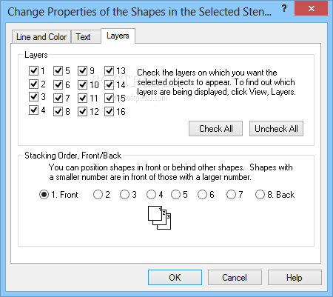Close the dialog with the red X
This screenshot has height=297, width=333.
pyautogui.click(x=312, y=8)
